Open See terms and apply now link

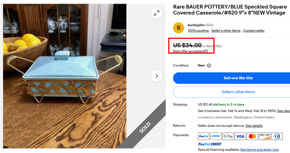(259, 150)
